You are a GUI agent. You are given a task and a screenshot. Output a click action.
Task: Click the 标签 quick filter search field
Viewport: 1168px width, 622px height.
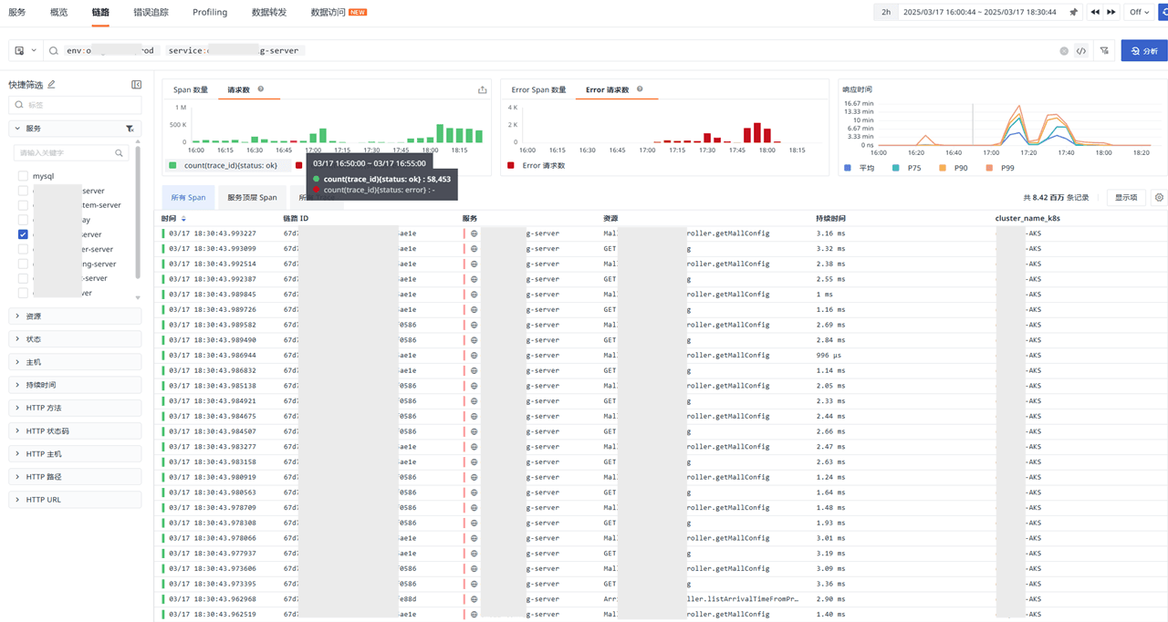point(75,106)
